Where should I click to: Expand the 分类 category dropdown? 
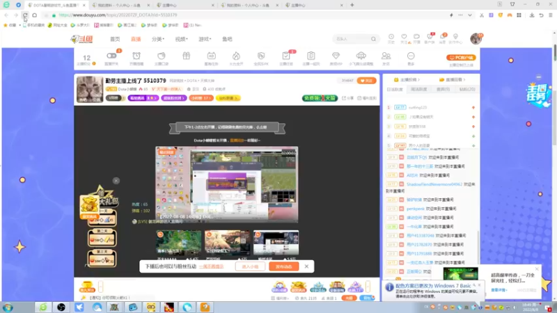(x=158, y=39)
